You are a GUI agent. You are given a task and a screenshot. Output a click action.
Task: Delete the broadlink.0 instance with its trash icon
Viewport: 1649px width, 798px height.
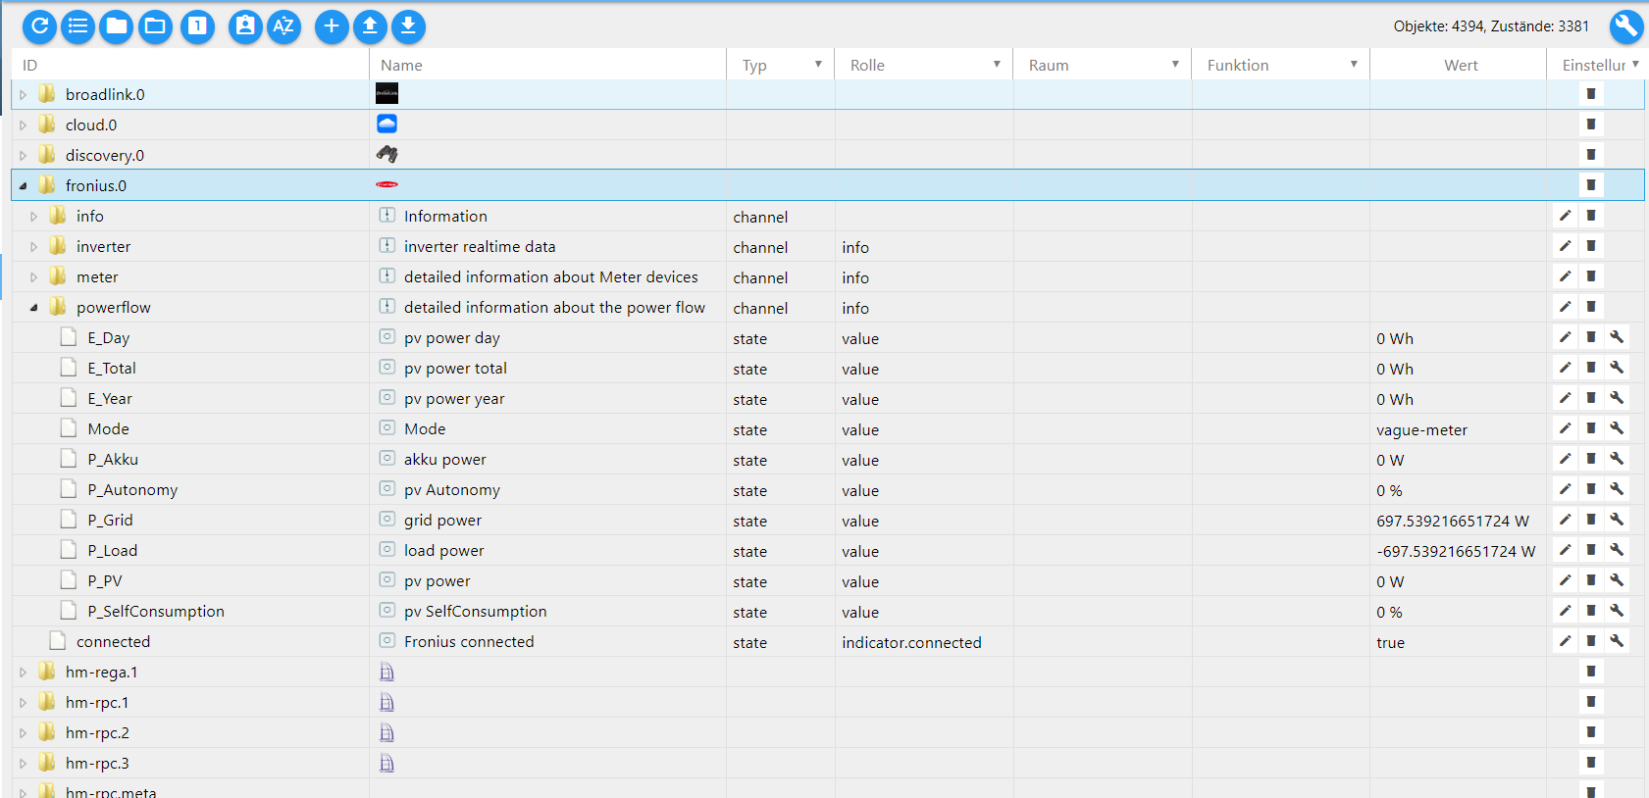(1591, 94)
